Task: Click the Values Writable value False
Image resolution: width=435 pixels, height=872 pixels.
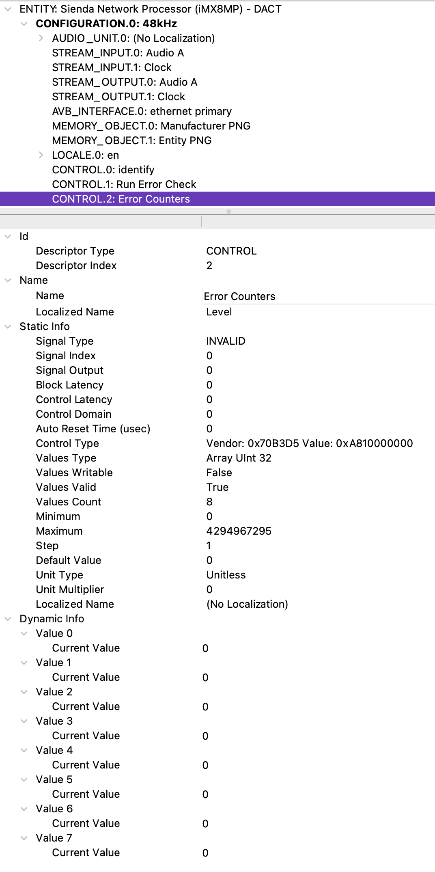Action: tap(219, 473)
